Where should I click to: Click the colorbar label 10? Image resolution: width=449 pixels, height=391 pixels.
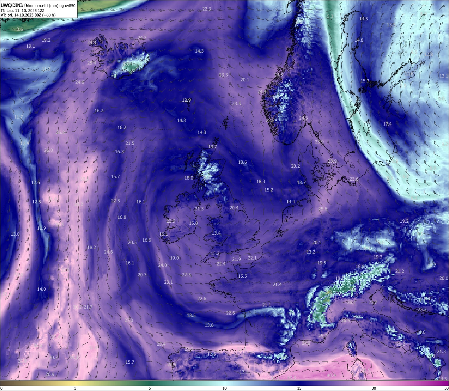224,388
